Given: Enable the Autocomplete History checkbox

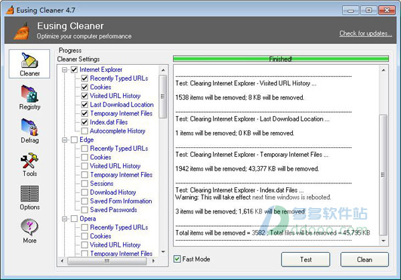Looking at the screenshot, I should (85, 131).
